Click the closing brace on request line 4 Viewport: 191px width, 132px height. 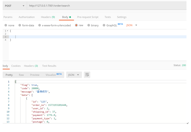pyautogui.click(x=10, y=40)
